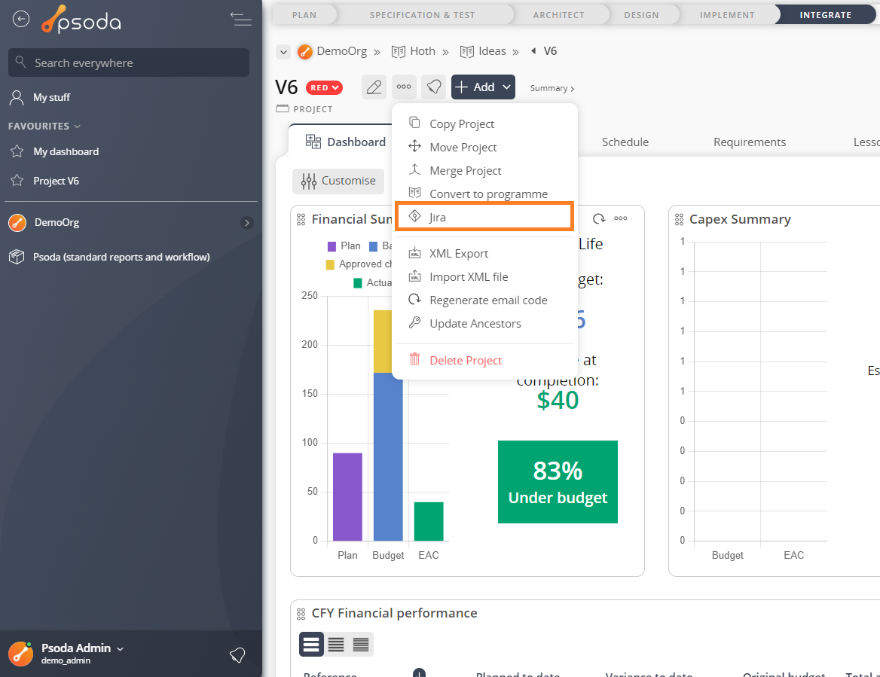Screen dimensions: 880x677
Task: Click the 83% Under budget tile
Action: click(x=558, y=482)
